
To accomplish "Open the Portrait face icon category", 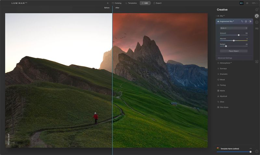I will pyautogui.click(x=257, y=22).
